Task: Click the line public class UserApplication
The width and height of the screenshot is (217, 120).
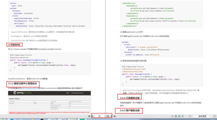Action: click(137, 74)
